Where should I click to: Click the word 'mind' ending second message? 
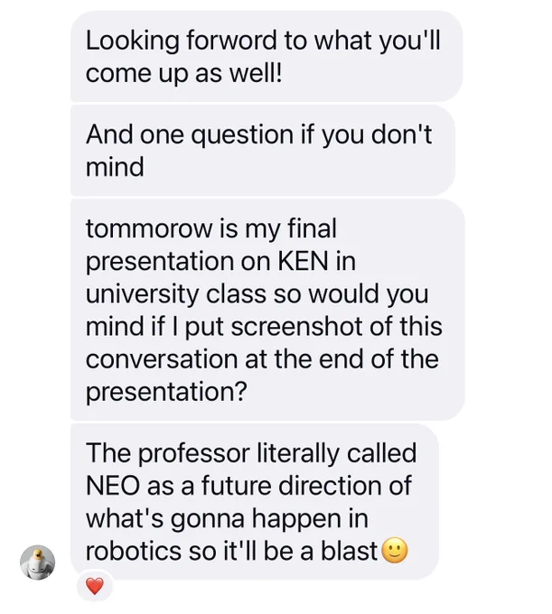115,167
